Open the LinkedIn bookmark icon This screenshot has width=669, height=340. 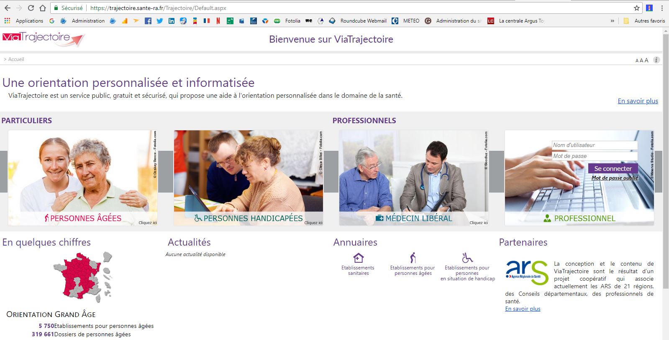172,20
